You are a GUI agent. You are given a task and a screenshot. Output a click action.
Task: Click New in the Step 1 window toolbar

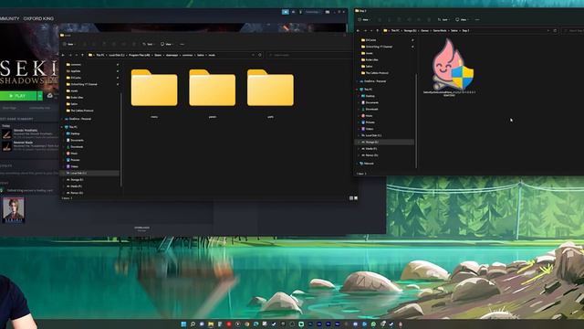click(364, 19)
